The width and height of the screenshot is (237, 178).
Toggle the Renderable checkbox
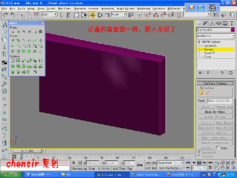tap(199, 152)
